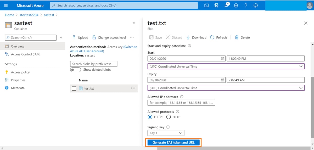This screenshot has height=150, width=314.
Task: Click the stortest2204 breadcrumb link
Action: tap(29, 15)
